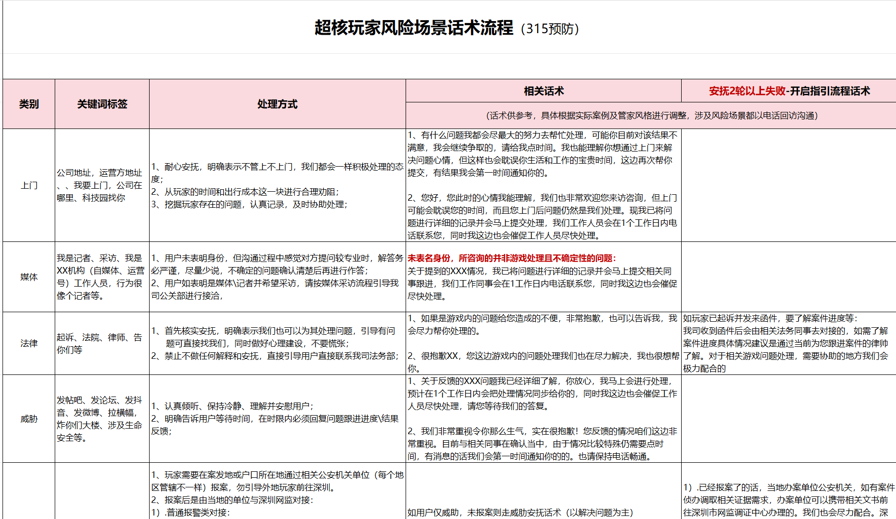The width and height of the screenshot is (896, 519).
Task: Click the 关键词标签 header cell
Action: (102, 104)
